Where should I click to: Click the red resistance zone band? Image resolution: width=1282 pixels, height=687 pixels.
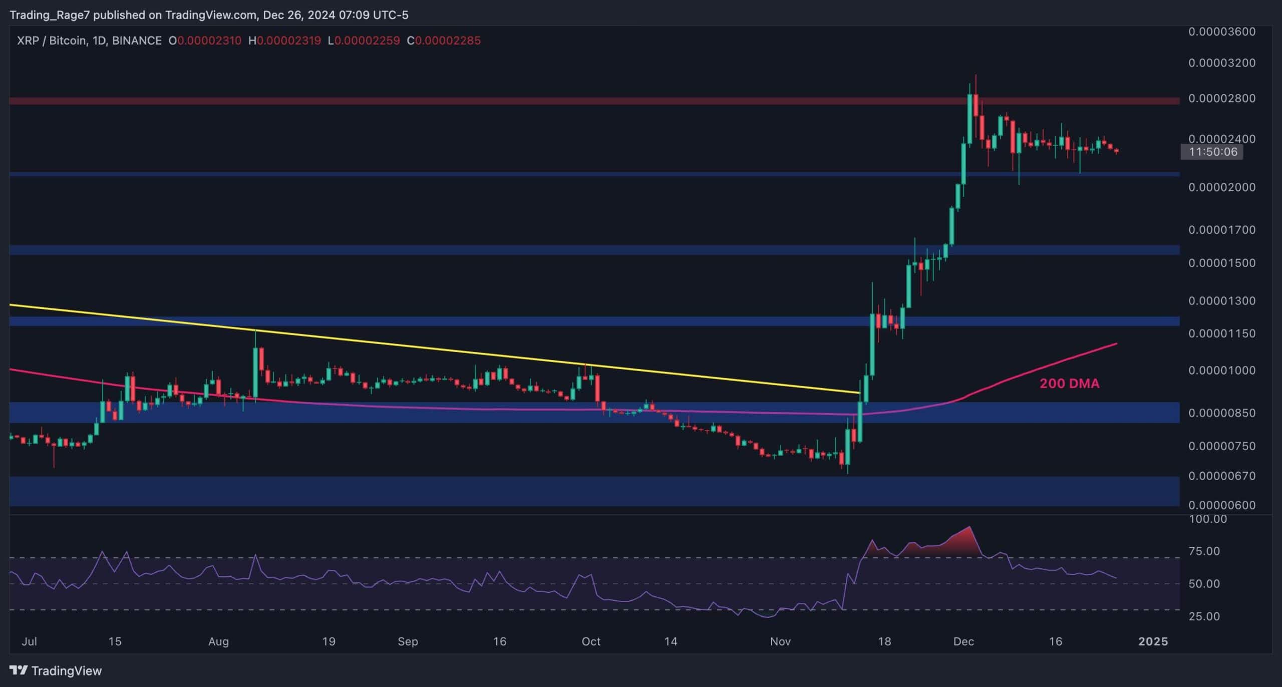tap(501, 101)
